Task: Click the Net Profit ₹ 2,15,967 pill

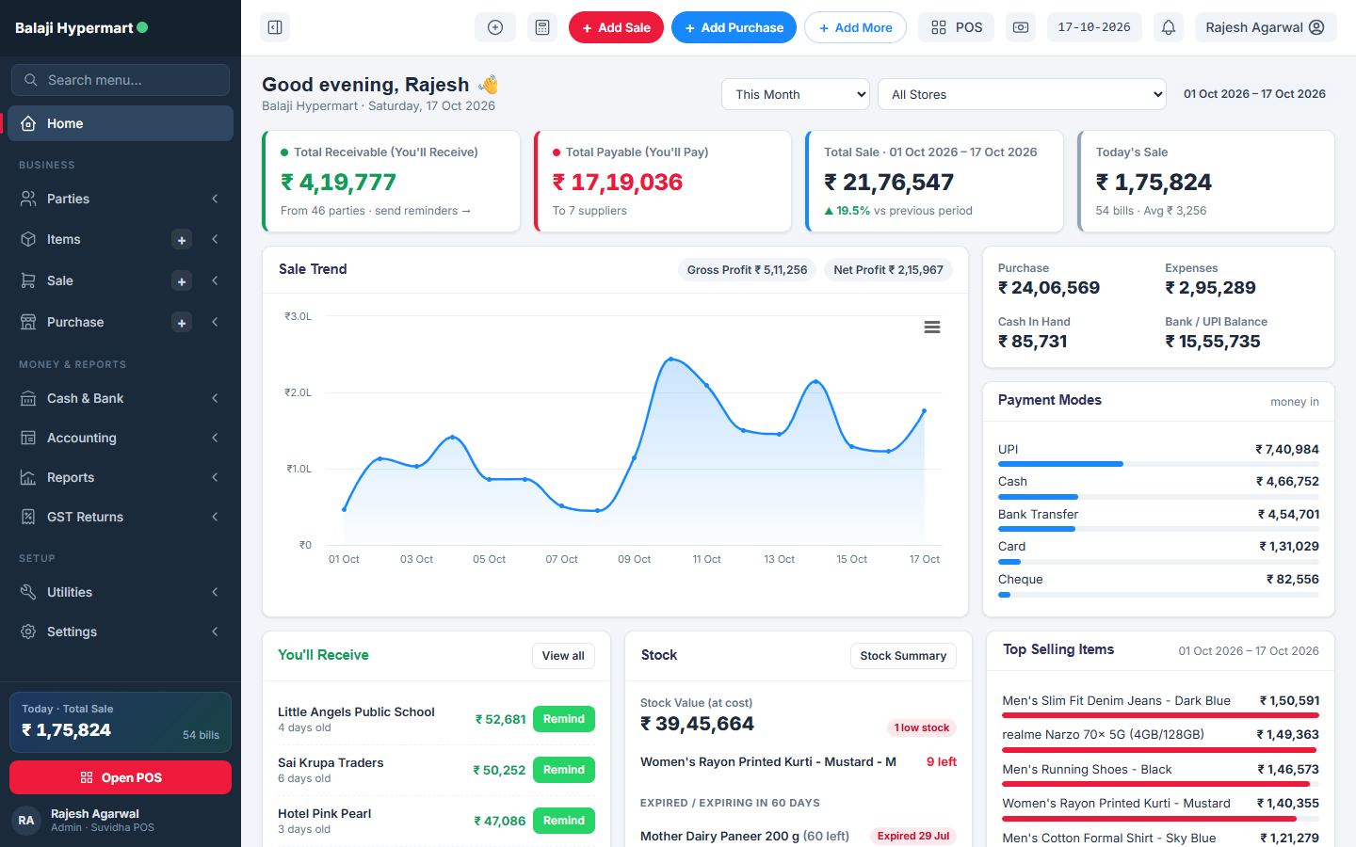Action: click(x=888, y=270)
